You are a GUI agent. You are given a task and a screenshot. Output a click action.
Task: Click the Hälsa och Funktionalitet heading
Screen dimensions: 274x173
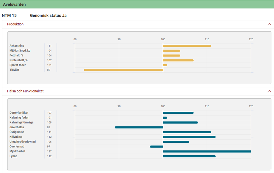[x=25, y=91]
